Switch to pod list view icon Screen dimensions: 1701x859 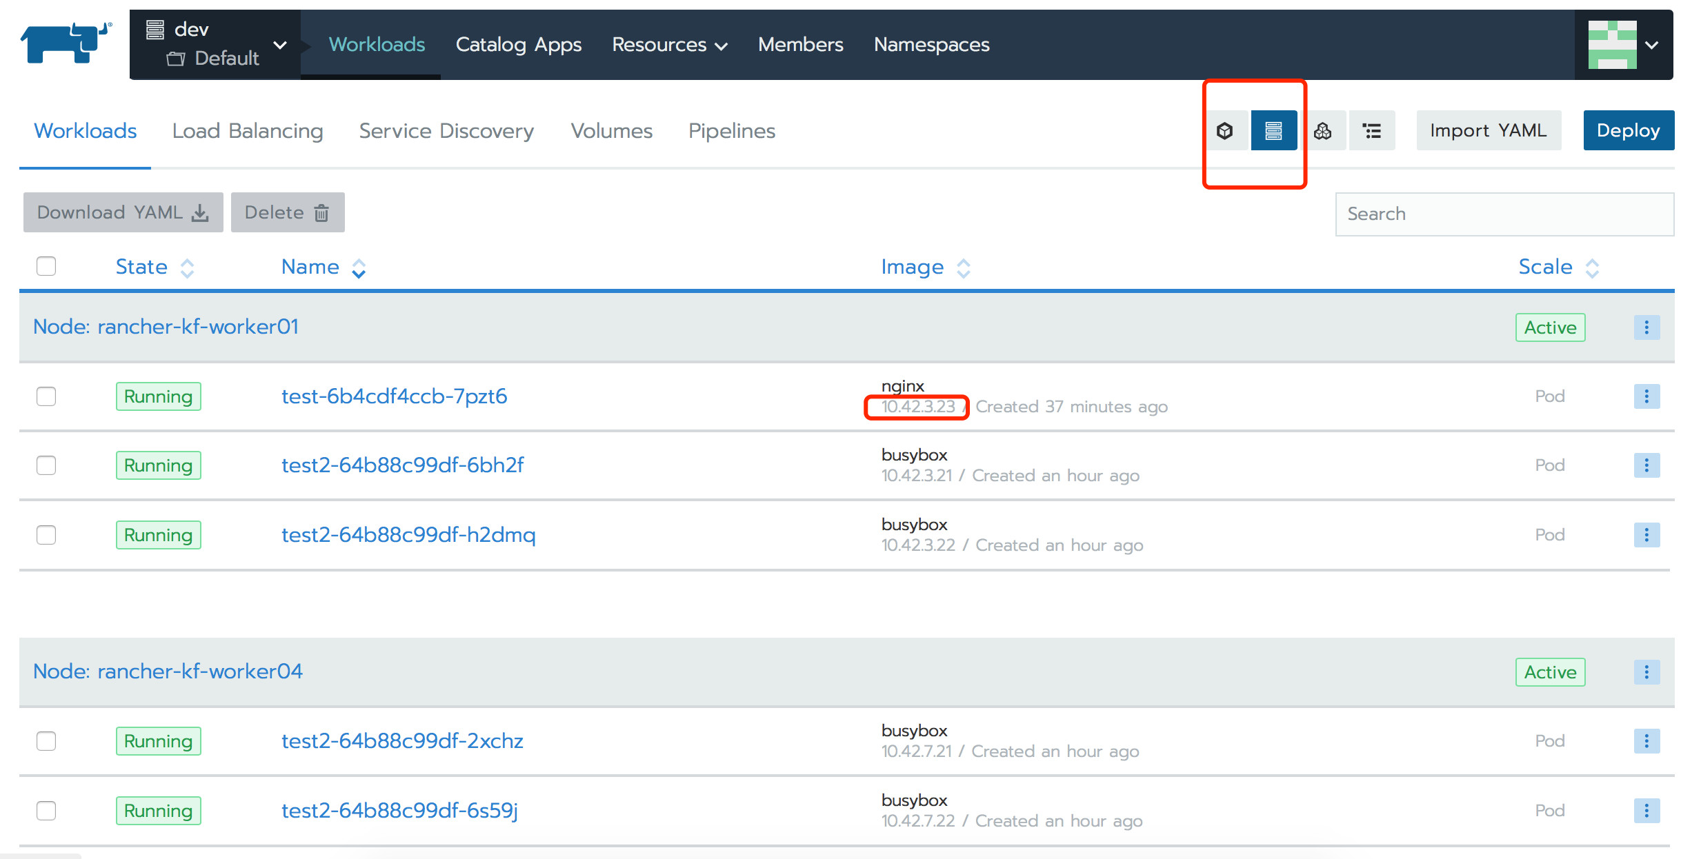click(1225, 130)
